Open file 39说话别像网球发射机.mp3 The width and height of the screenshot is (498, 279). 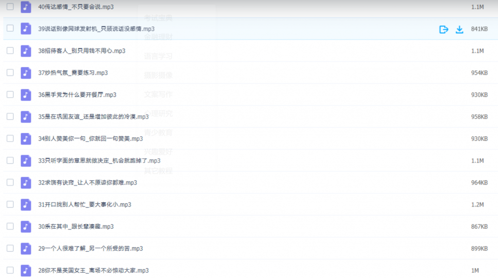pyautogui.click(x=96, y=29)
